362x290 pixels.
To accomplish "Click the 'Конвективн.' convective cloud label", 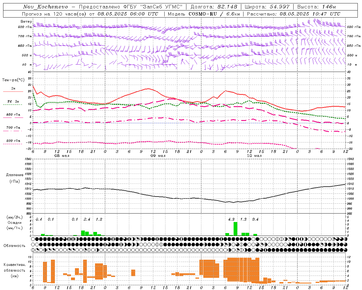I will [x=14, y=265].
